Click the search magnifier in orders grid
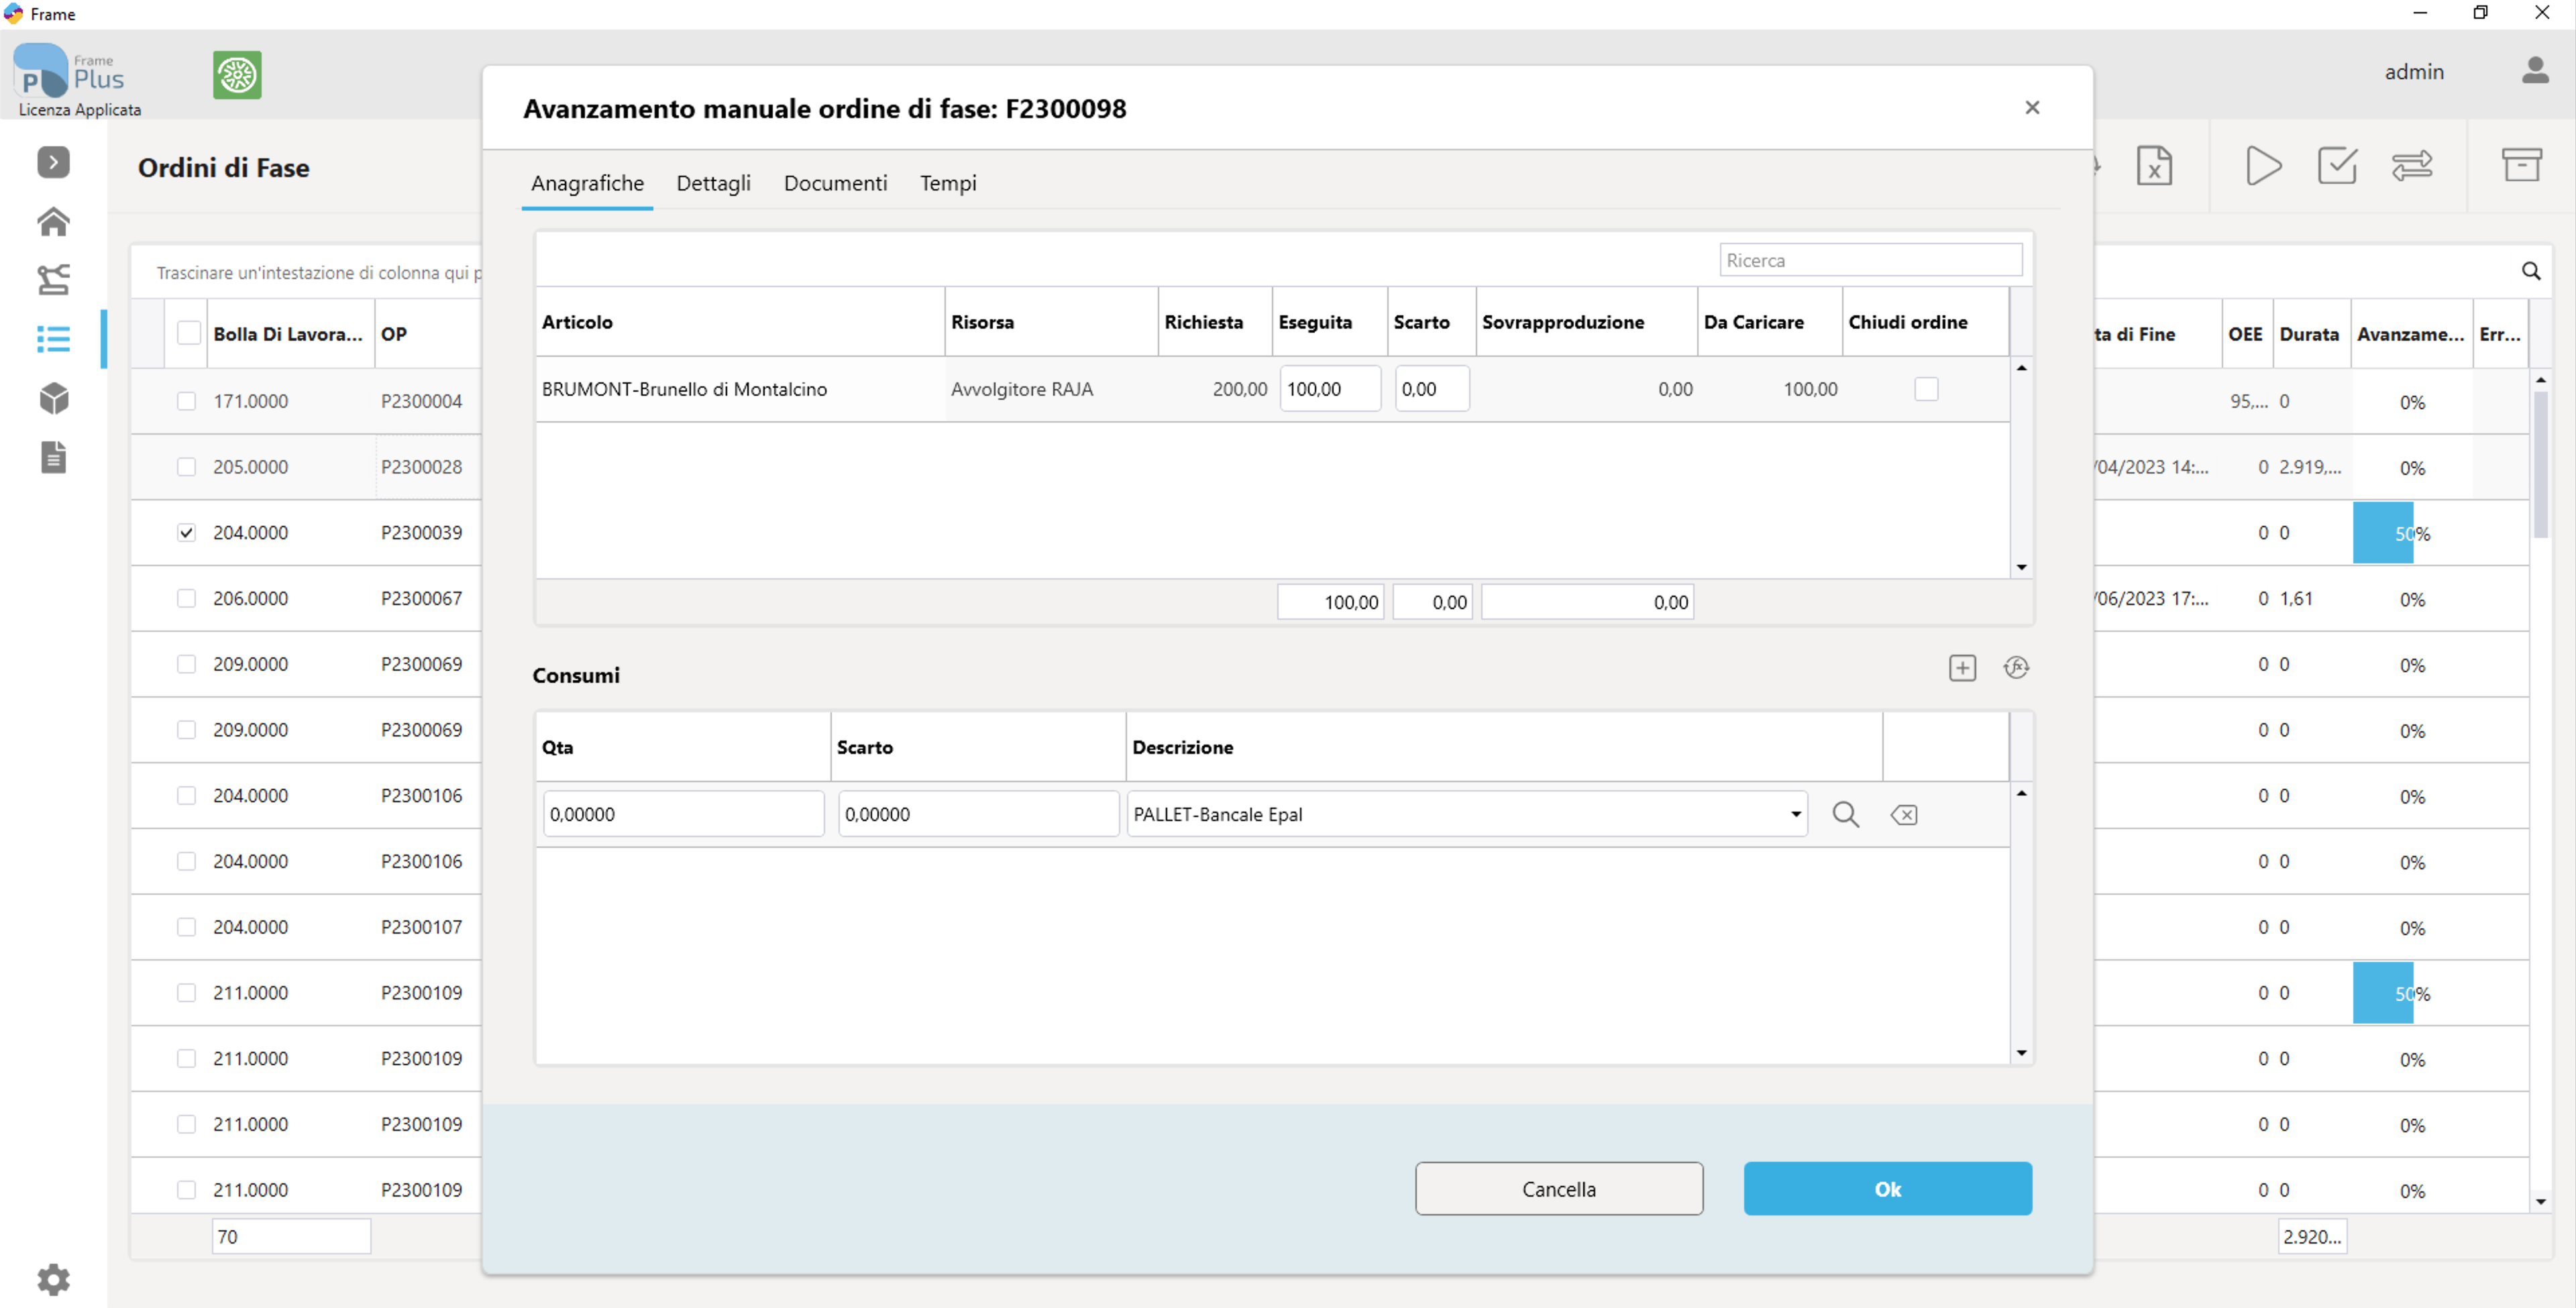 2531,271
